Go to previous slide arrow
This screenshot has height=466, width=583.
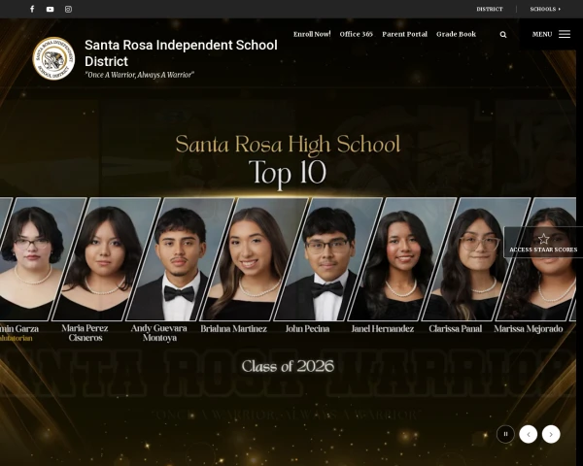529,434
